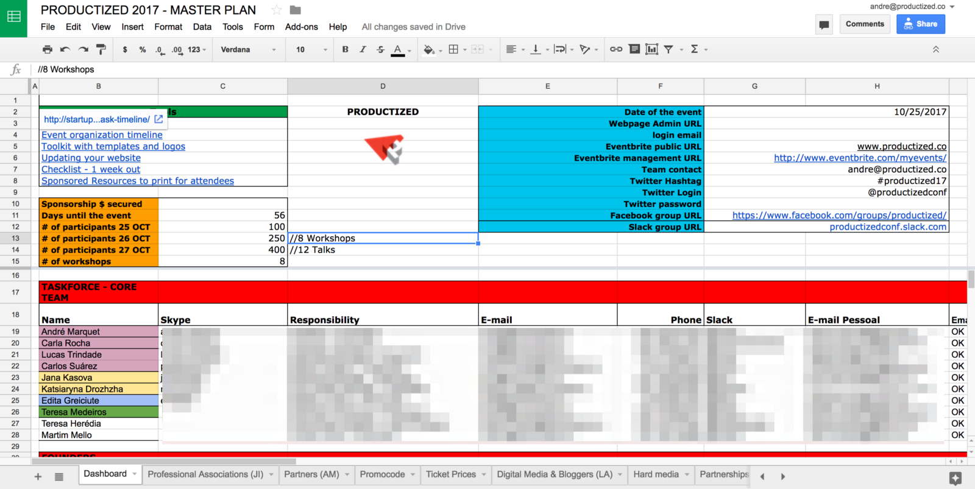The image size is (975, 489).
Task: Select the Paint format tool
Action: pyautogui.click(x=101, y=49)
